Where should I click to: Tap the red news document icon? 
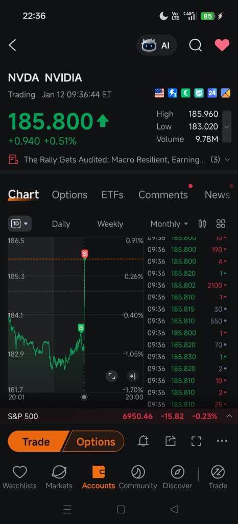coord(13,160)
